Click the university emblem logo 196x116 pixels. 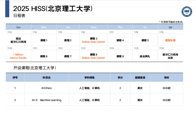186,11
